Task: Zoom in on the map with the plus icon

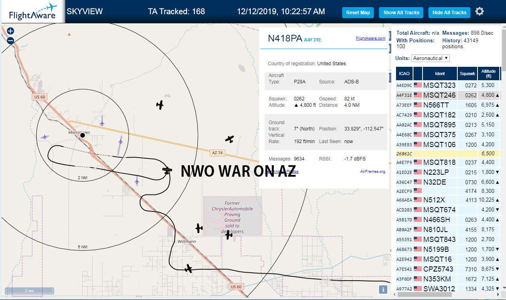Action: coord(11,31)
